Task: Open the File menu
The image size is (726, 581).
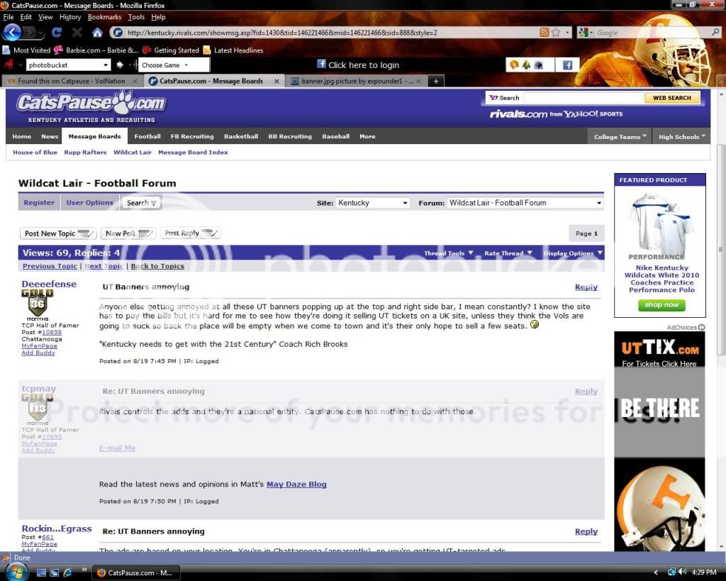Action: pos(9,17)
